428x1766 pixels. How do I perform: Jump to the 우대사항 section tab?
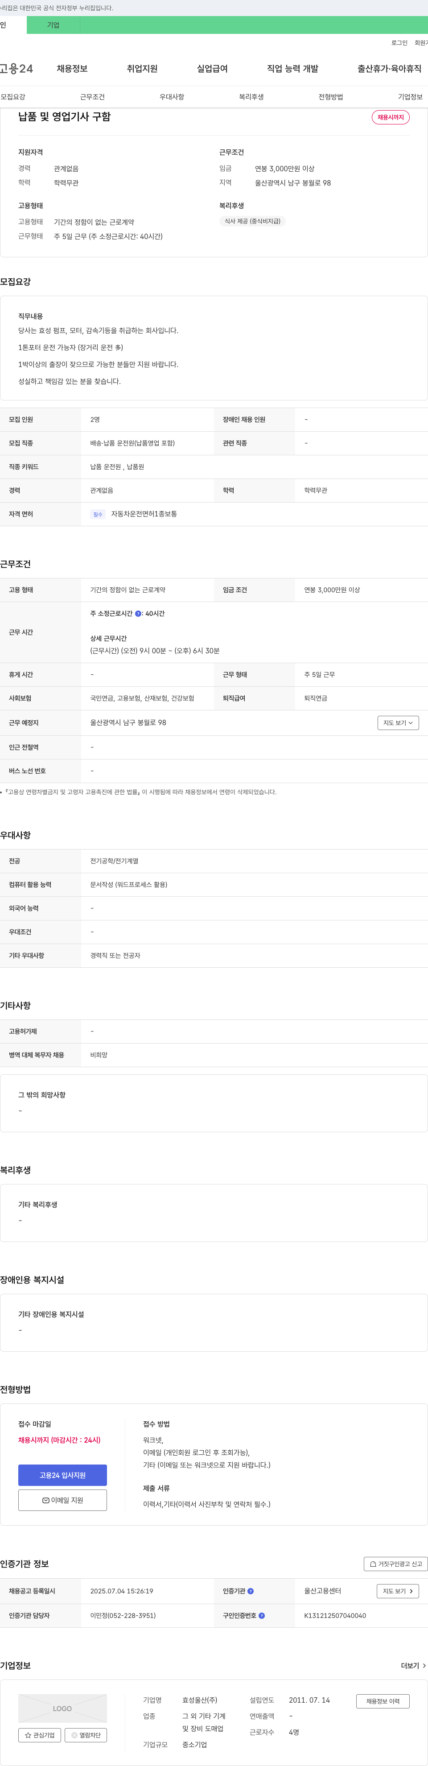pyautogui.click(x=172, y=97)
